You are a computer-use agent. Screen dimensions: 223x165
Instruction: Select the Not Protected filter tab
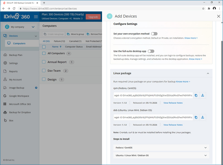(94, 41)
